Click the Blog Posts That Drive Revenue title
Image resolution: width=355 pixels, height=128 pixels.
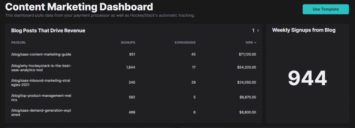pos(48,31)
